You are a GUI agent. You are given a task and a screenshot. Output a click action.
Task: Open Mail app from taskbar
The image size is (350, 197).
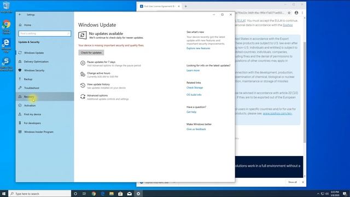(x=129, y=194)
